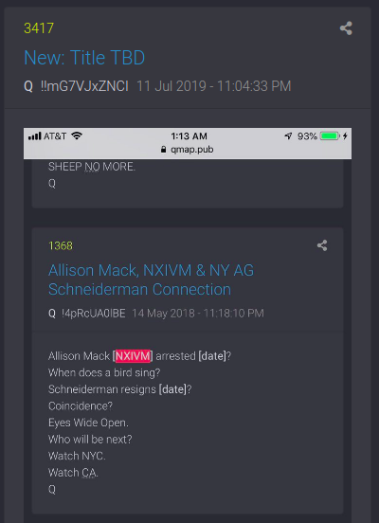379x523 pixels.
Task: Click the Wi-Fi signal icon
Action: [x=77, y=135]
